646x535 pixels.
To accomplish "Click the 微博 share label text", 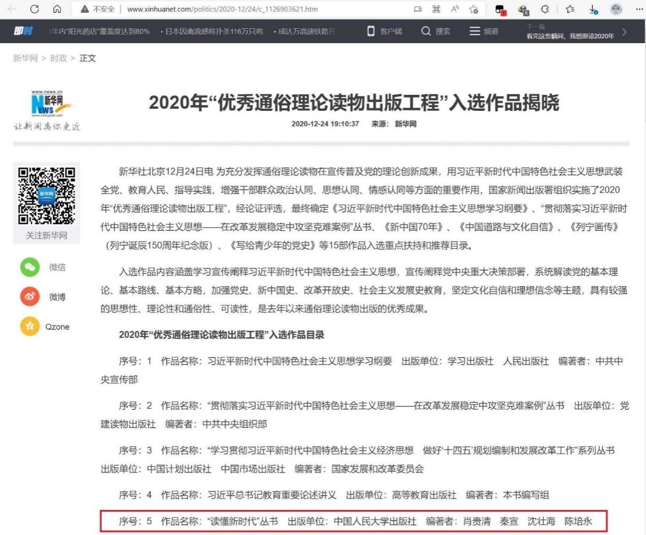I will point(58,297).
